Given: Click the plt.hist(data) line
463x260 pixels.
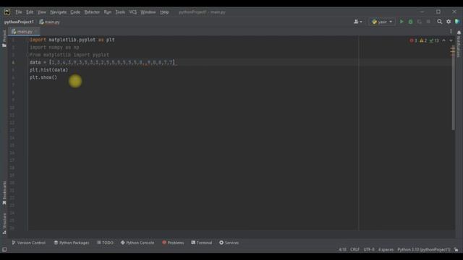Looking at the screenshot, I should [x=48, y=70].
